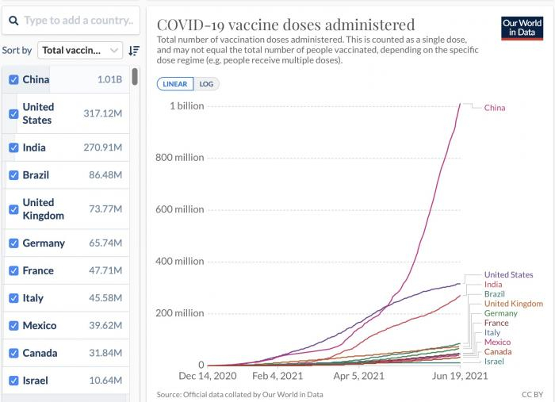This screenshot has height=402, width=555.
Task: Open the Sort by dropdown
Action: pyautogui.click(x=81, y=50)
